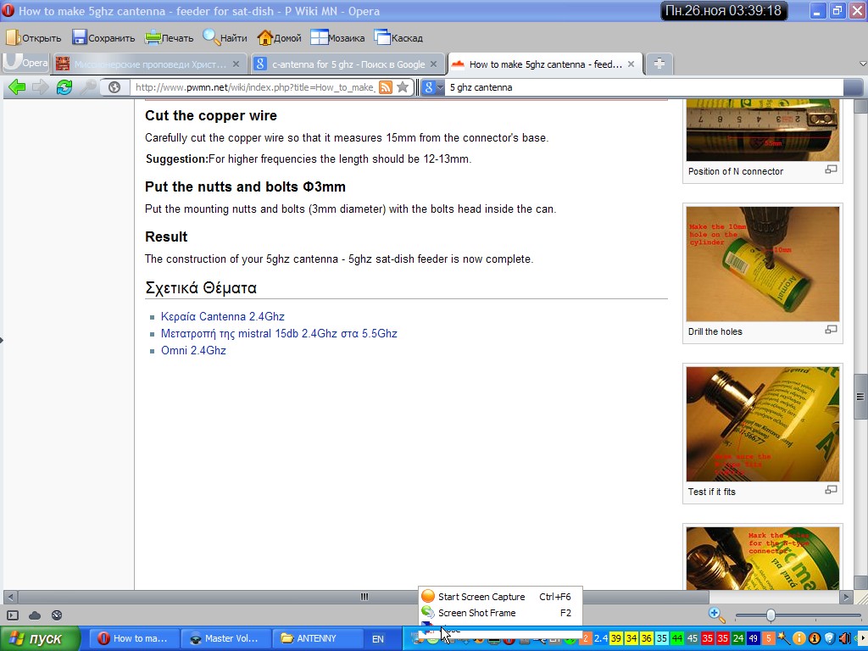Click the 'How to ma...' Opera taskbar button

tap(135, 639)
